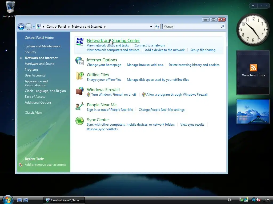Click Set up file sharing link
Screen dimensions: 273x204
[203, 50]
